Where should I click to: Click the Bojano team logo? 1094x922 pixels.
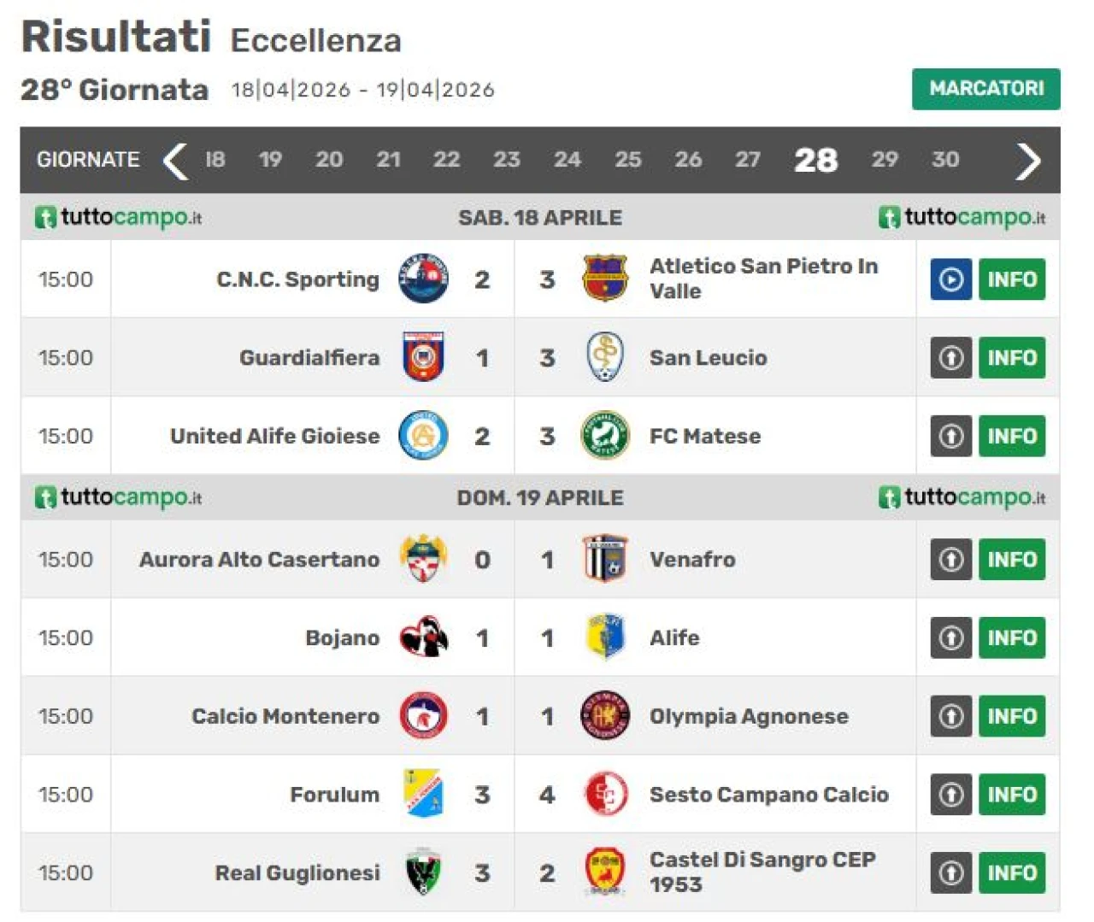pyautogui.click(x=424, y=637)
